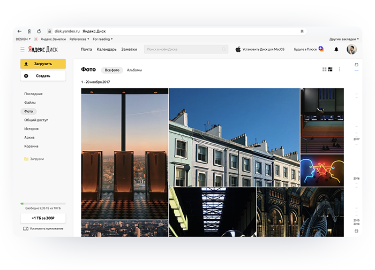Click the calendar icon atop the timeline
The width and height of the screenshot is (375, 270).
coord(357,65)
